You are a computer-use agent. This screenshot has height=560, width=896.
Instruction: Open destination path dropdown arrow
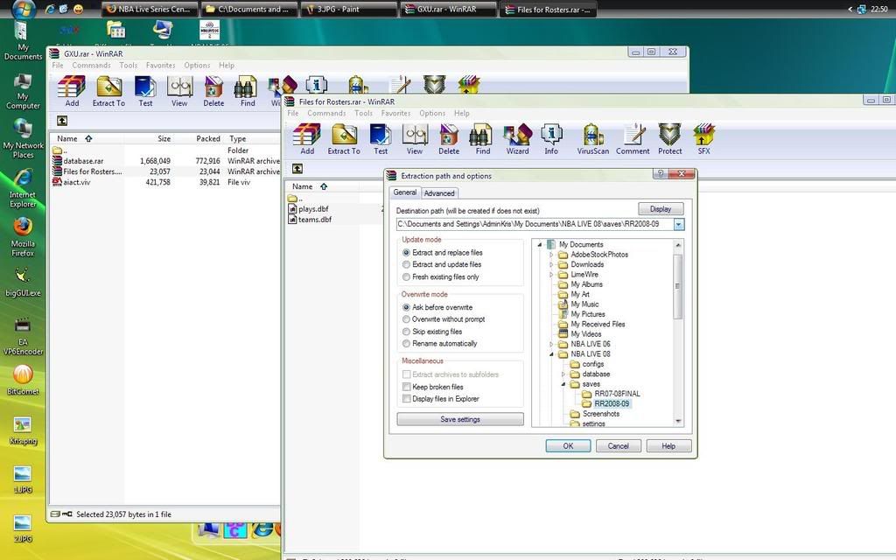[x=679, y=225]
